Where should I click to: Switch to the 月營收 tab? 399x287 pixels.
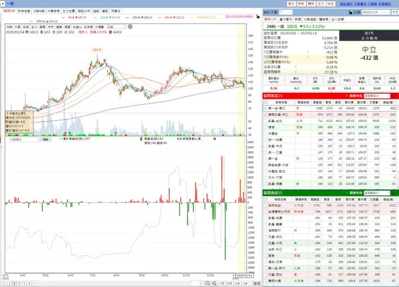[x=116, y=11]
